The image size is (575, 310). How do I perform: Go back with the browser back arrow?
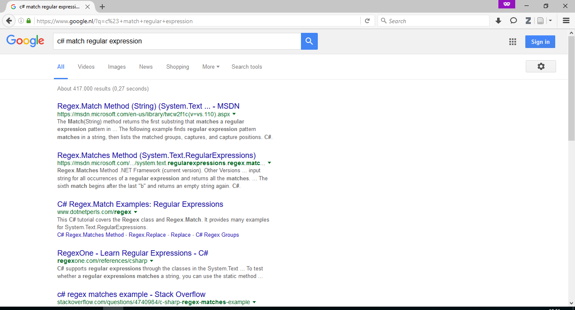tap(9, 21)
